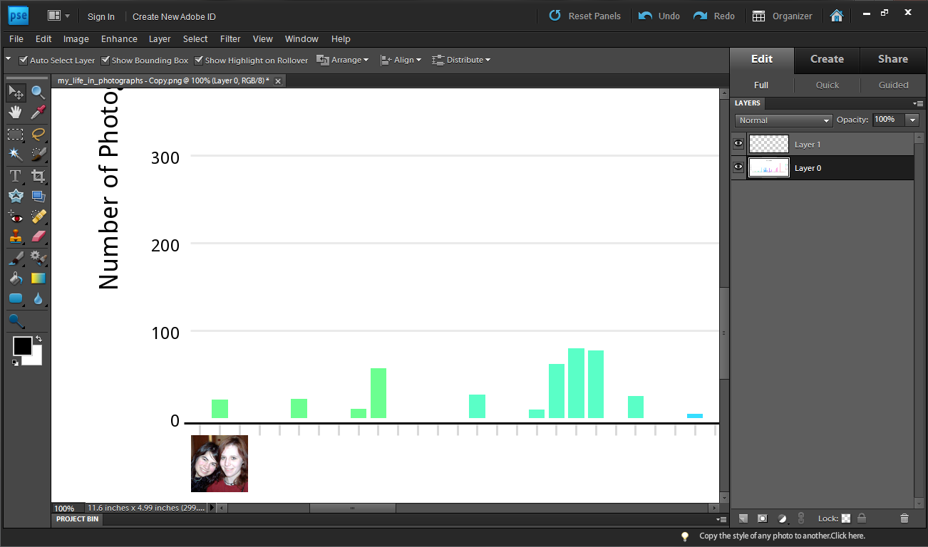Select the Spot Healing Brush tool
The image size is (928, 547).
click(38, 217)
